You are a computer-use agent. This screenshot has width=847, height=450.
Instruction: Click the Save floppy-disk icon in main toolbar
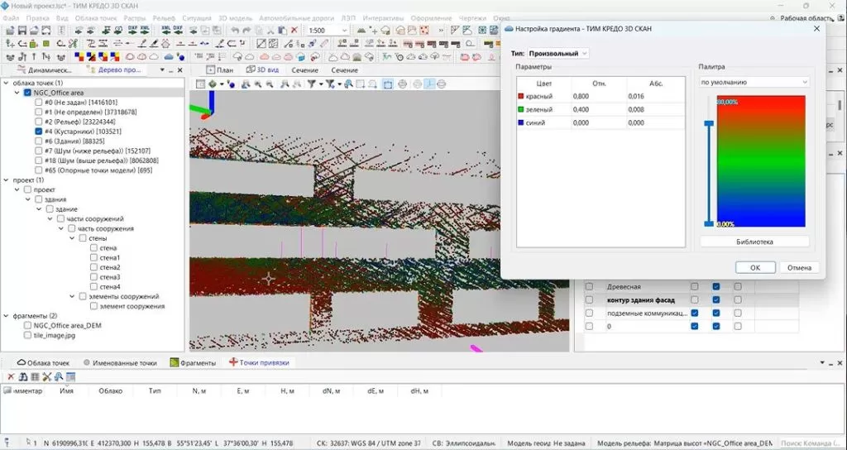click(22, 31)
